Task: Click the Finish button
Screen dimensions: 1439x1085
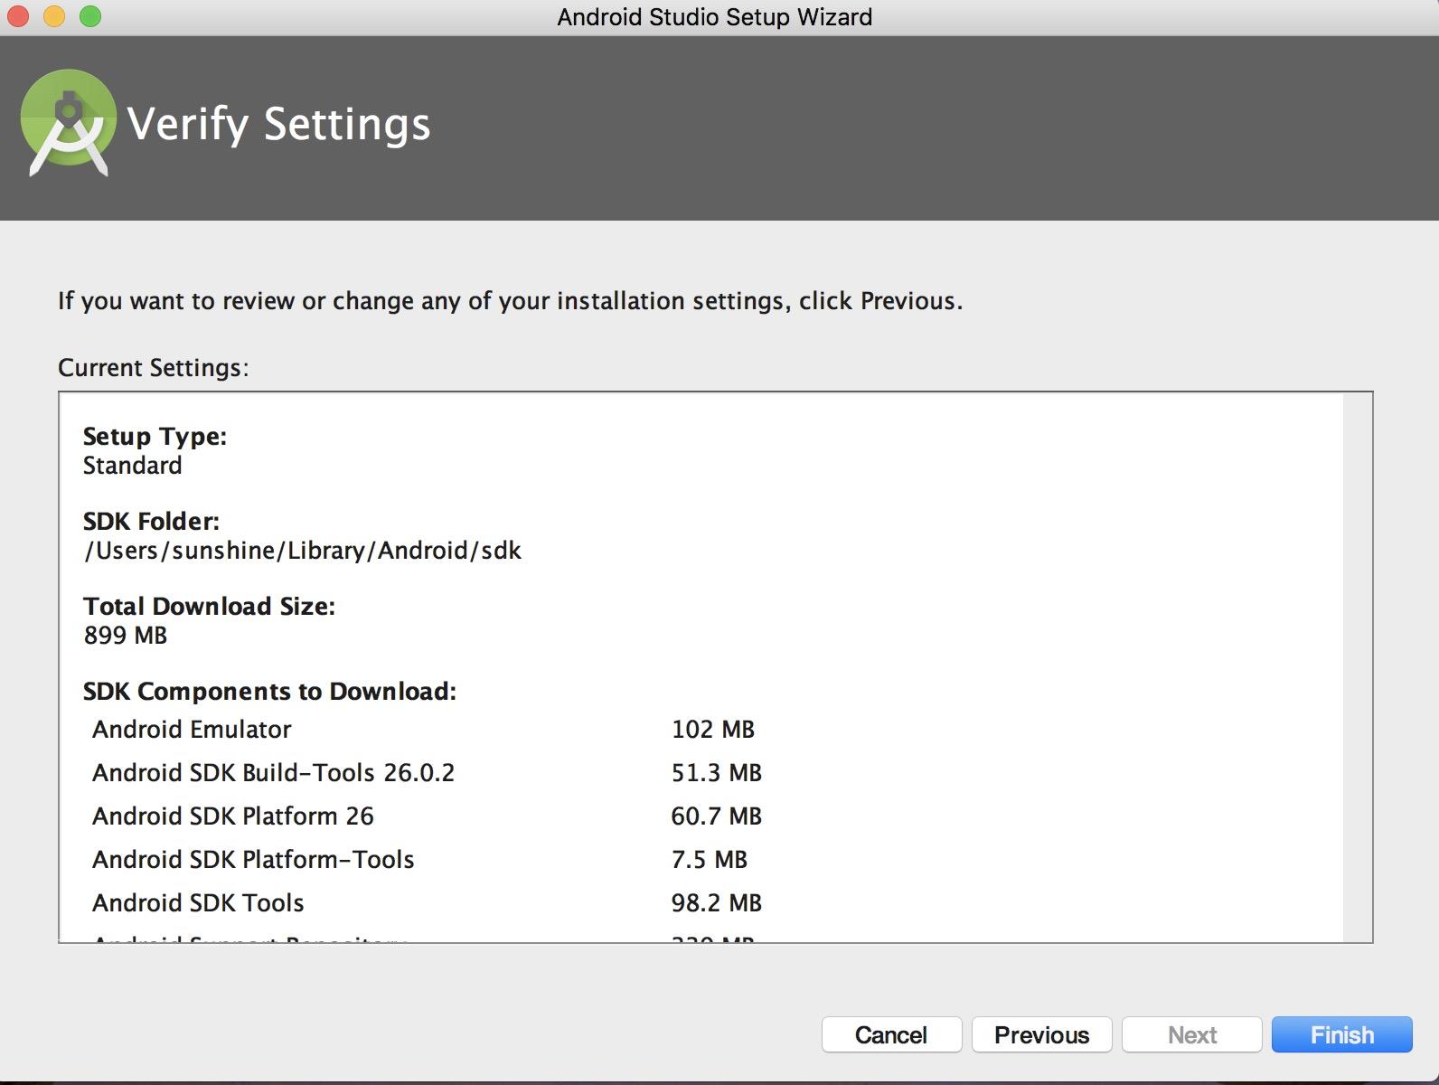Action: [1341, 1034]
